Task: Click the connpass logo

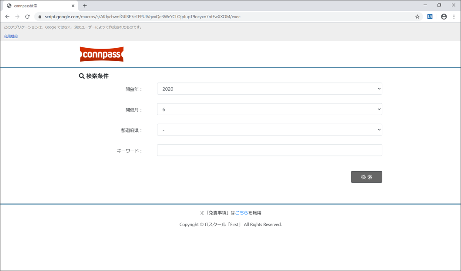Action: point(101,54)
